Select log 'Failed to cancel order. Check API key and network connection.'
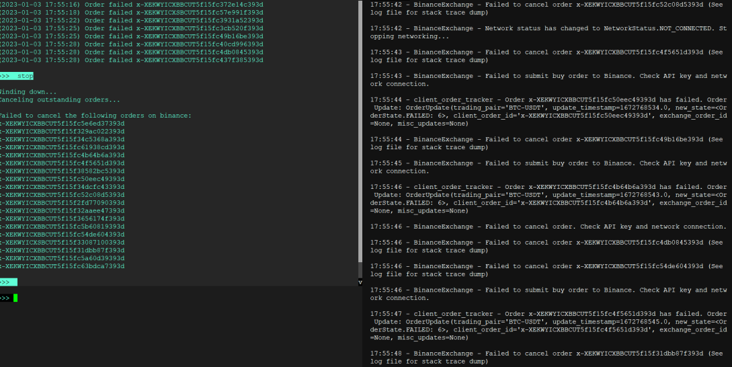The width and height of the screenshot is (732, 367). pyautogui.click(x=548, y=227)
